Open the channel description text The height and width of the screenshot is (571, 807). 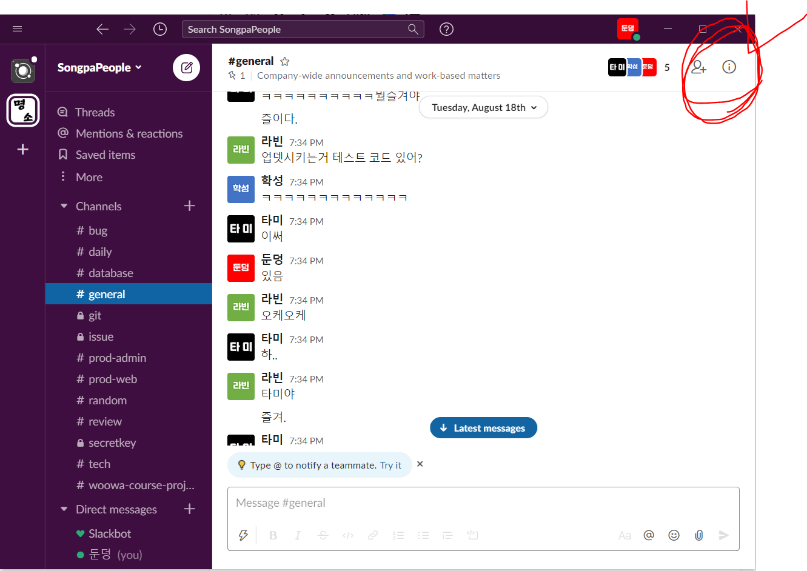point(378,76)
